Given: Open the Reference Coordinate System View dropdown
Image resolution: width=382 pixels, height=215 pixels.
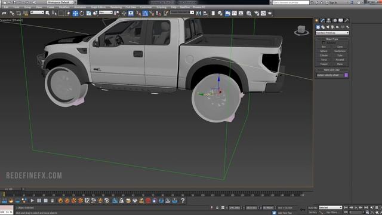Looking at the screenshot, I should pyautogui.click(x=106, y=12).
